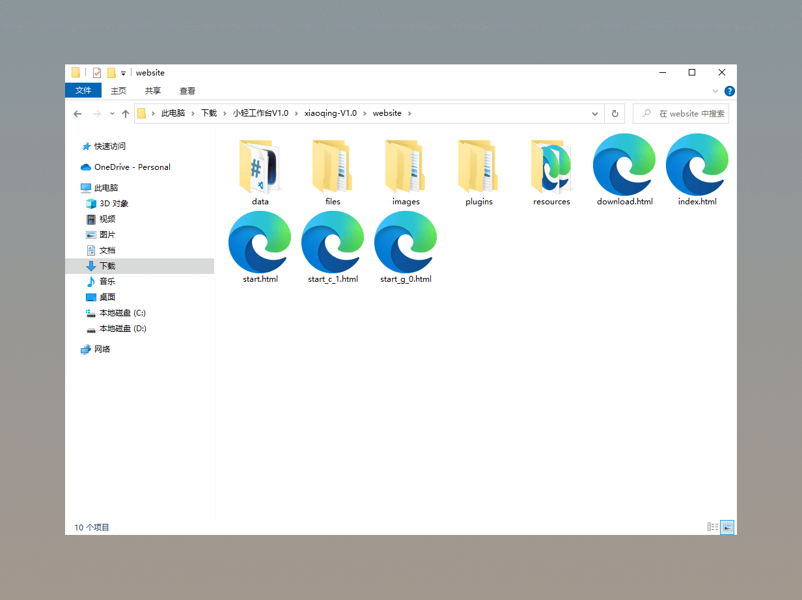The height and width of the screenshot is (600, 802).
Task: Select the start_g_0.html file icon
Action: pyautogui.click(x=406, y=242)
